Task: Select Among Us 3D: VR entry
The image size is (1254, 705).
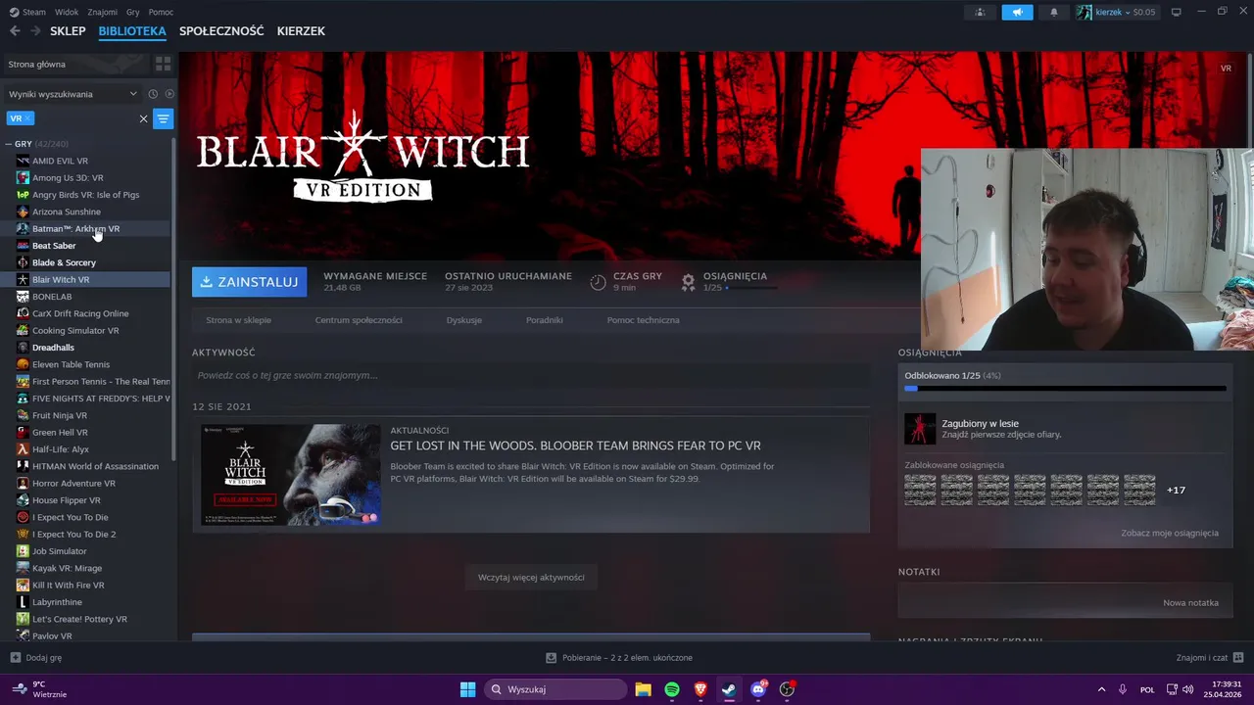Action: [86, 178]
